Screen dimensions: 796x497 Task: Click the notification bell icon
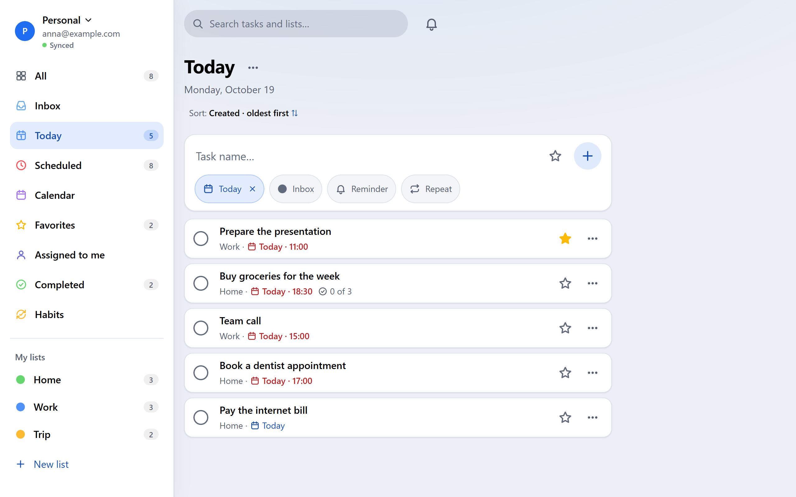(x=431, y=24)
